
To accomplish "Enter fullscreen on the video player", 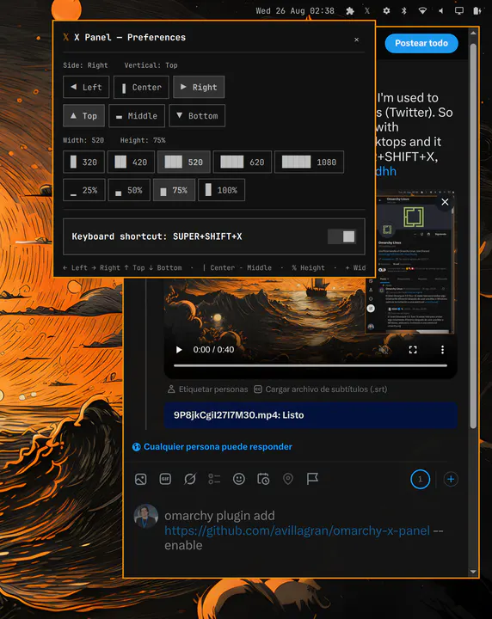I will [x=413, y=350].
